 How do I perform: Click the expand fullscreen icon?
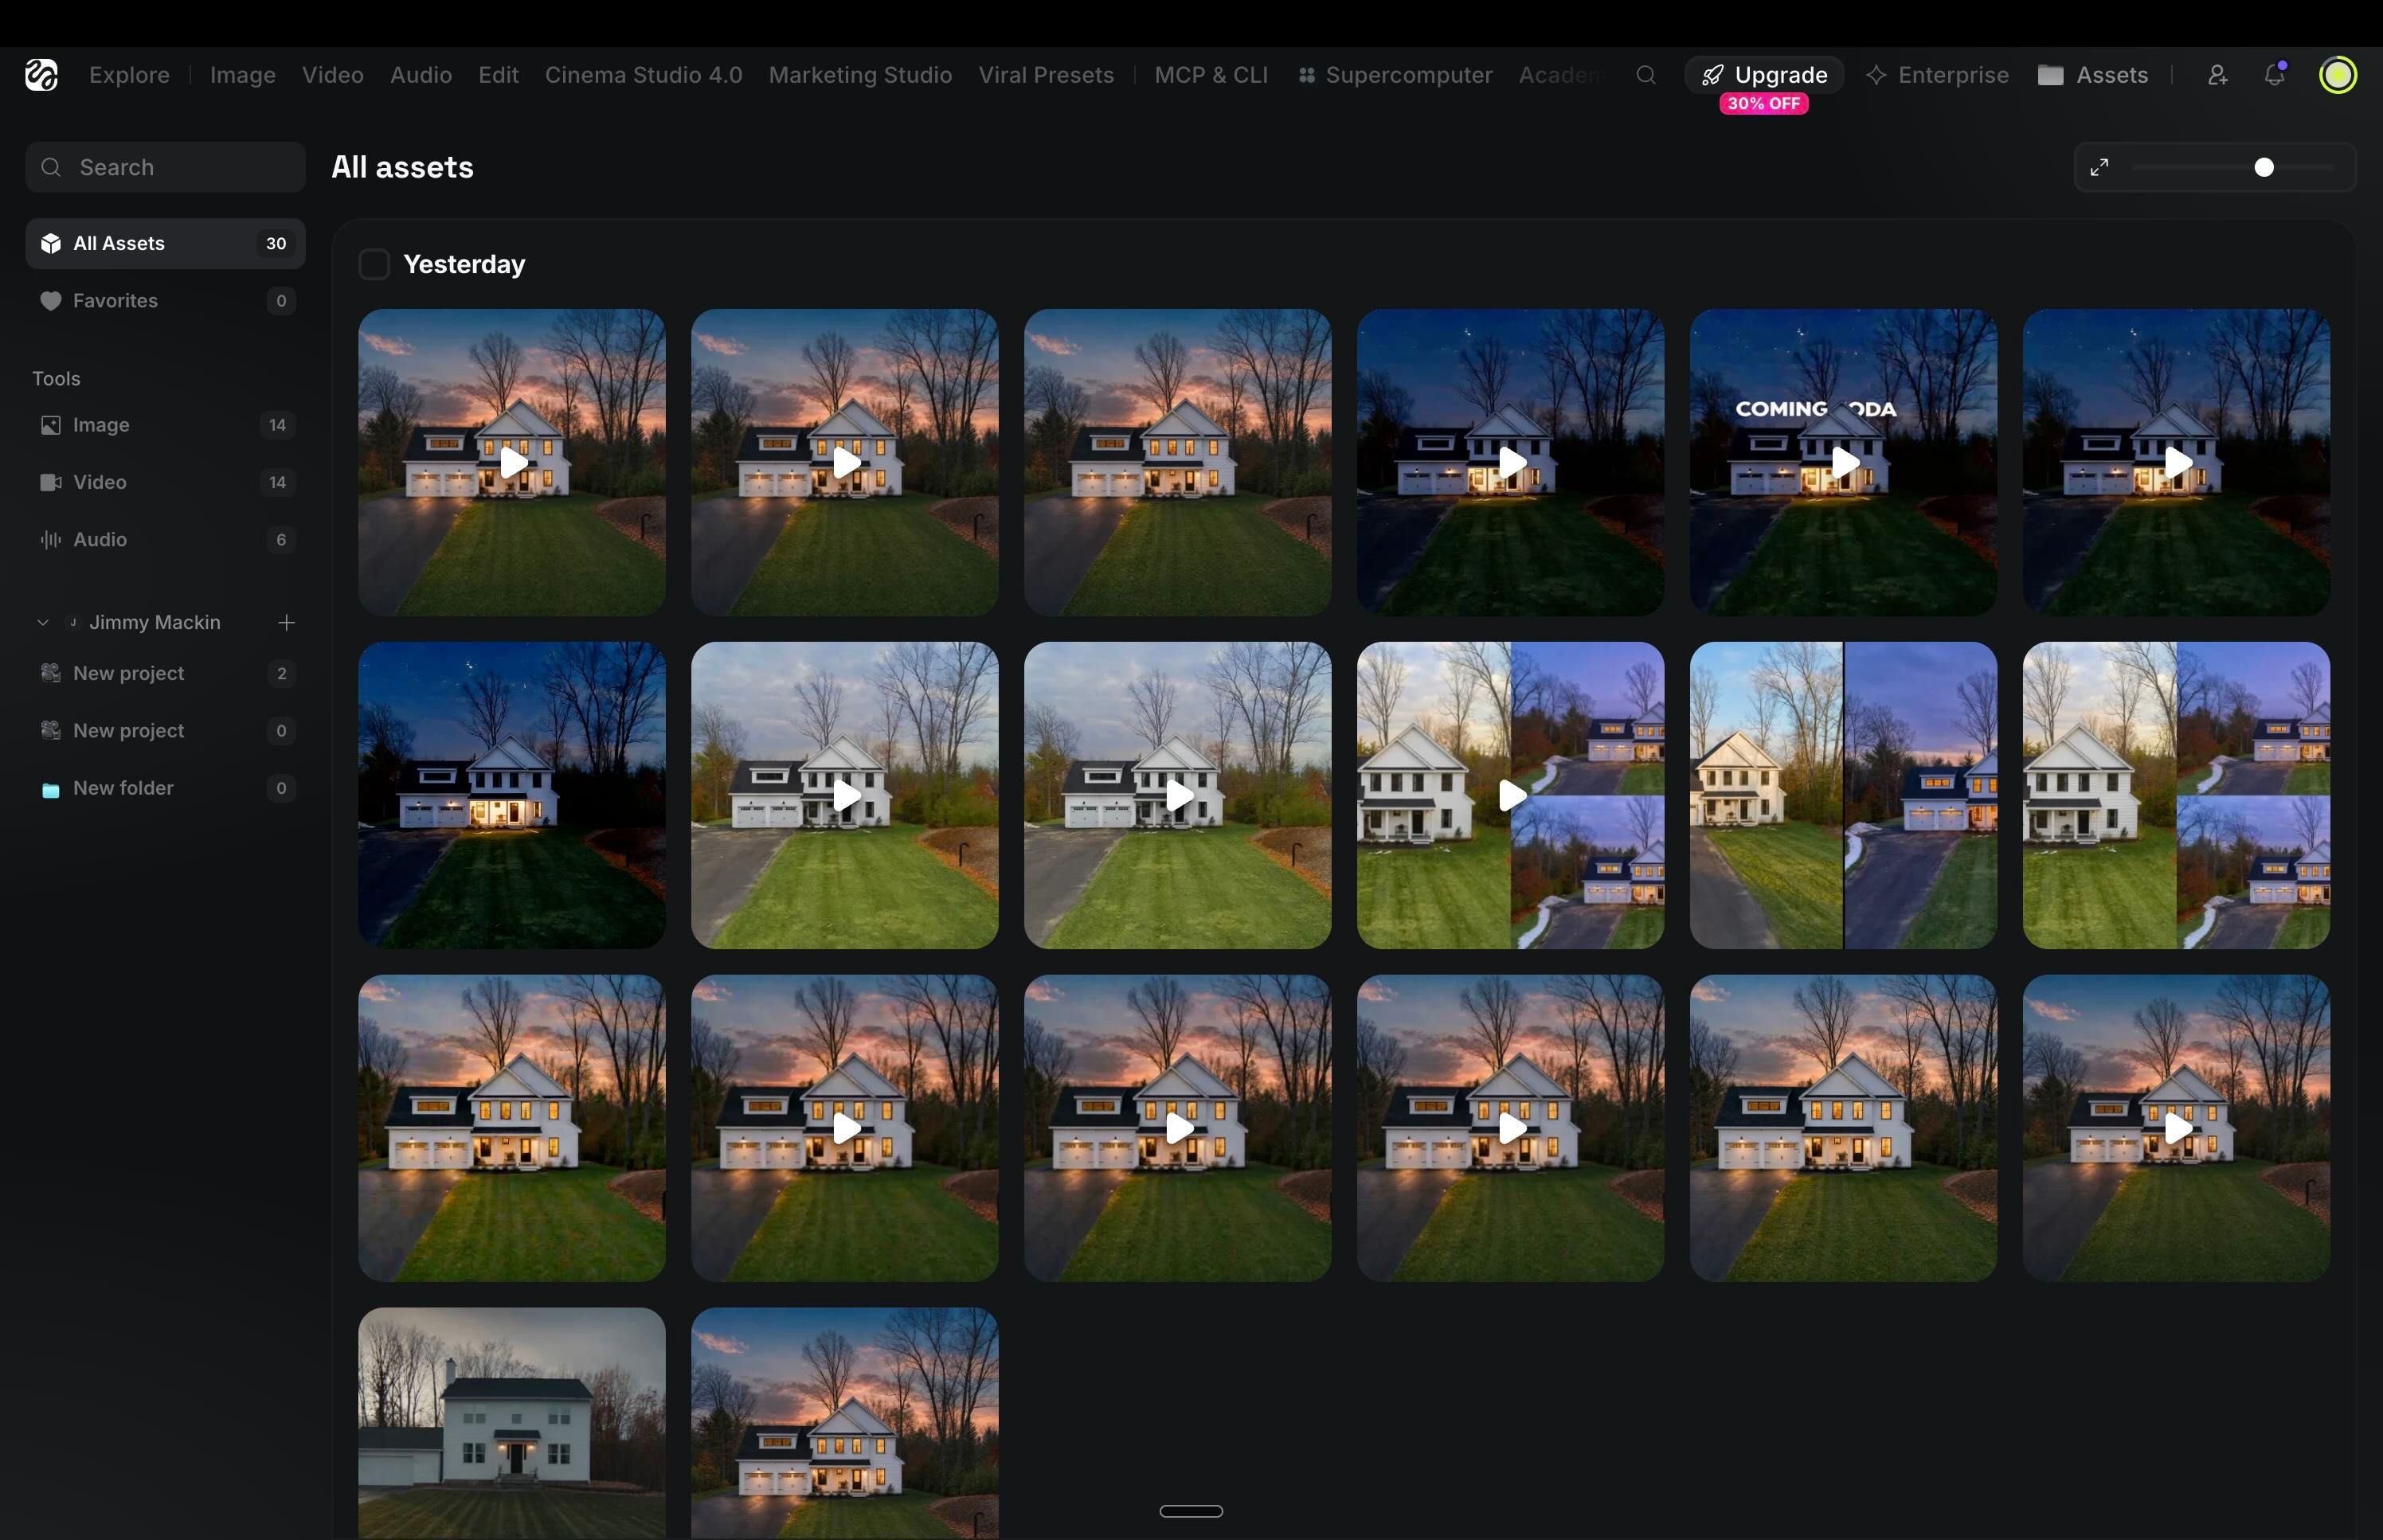click(x=2099, y=167)
